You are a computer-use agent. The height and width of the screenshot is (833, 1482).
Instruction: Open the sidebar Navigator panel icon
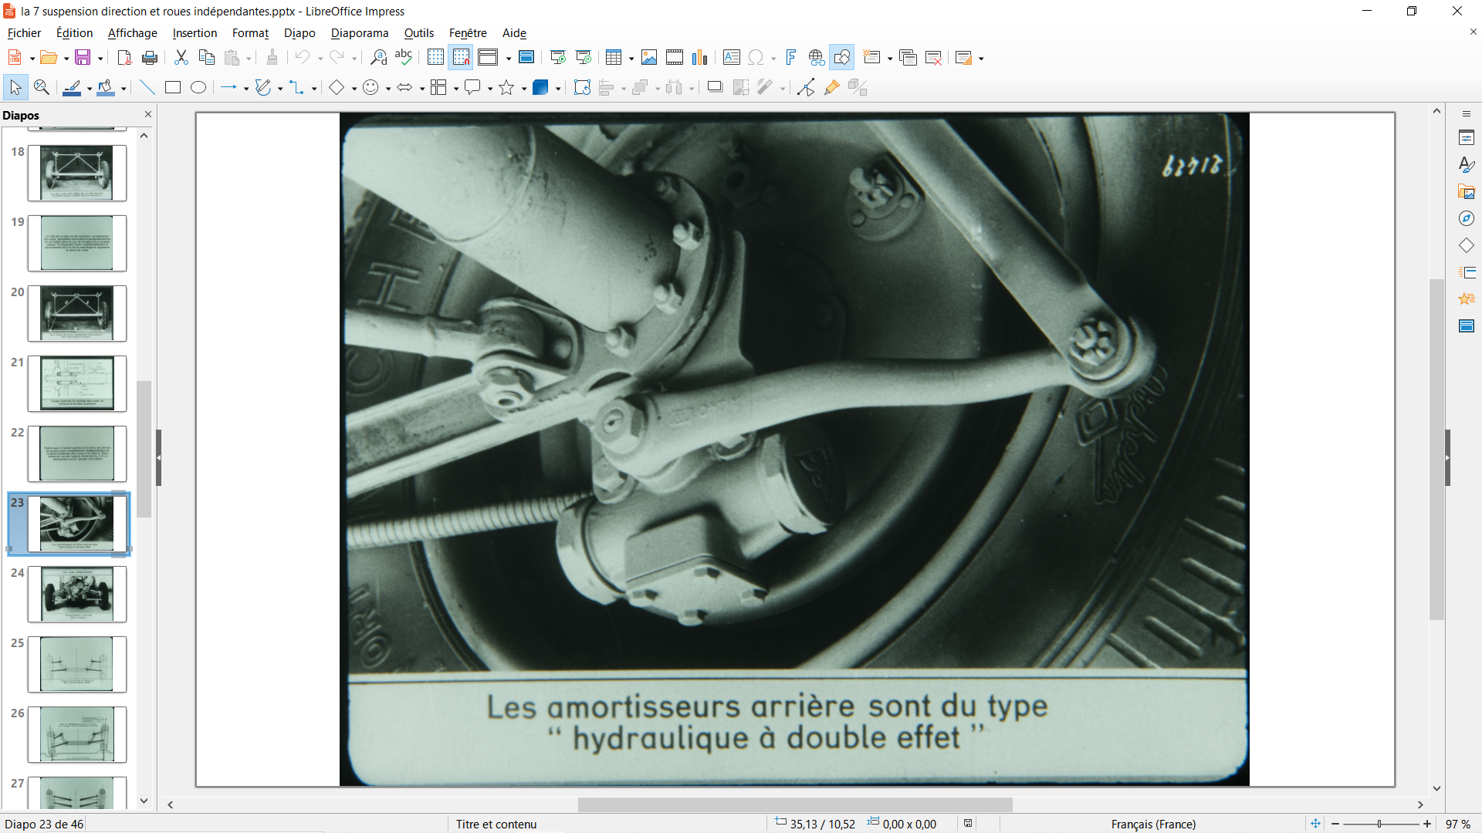[x=1467, y=219]
